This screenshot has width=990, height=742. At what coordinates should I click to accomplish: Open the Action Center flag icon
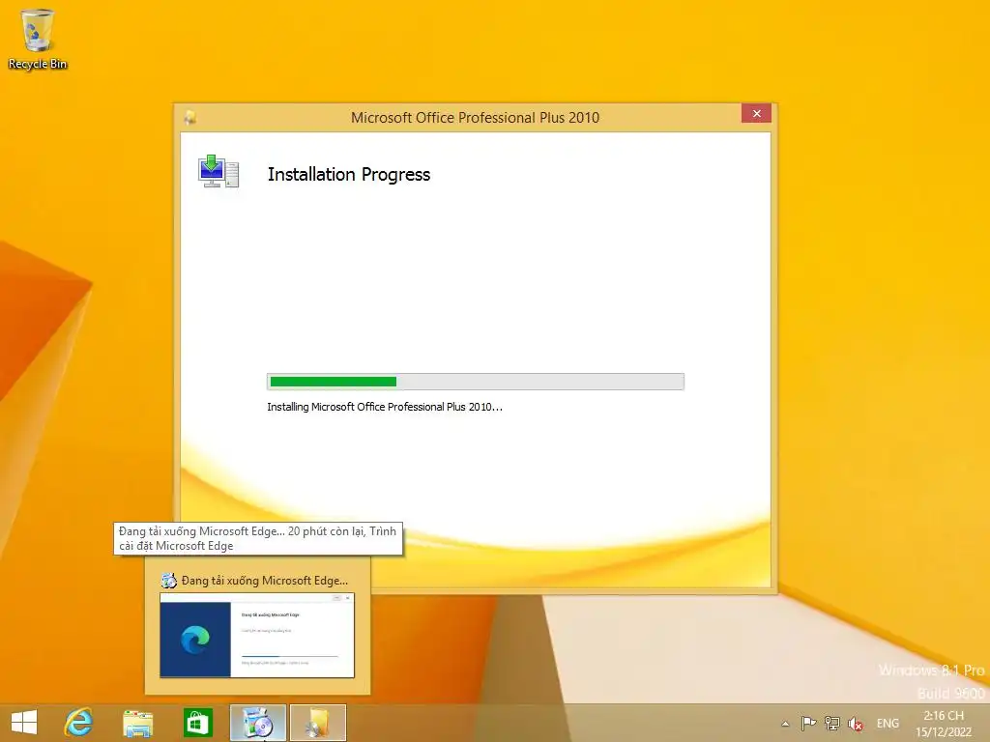[808, 723]
